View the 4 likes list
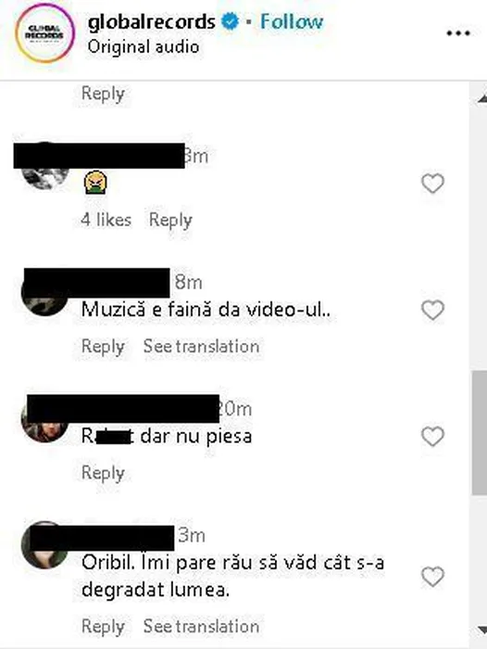 [106, 220]
